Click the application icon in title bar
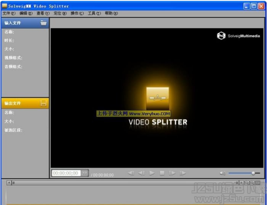267x205 pixels. pos(4,6)
